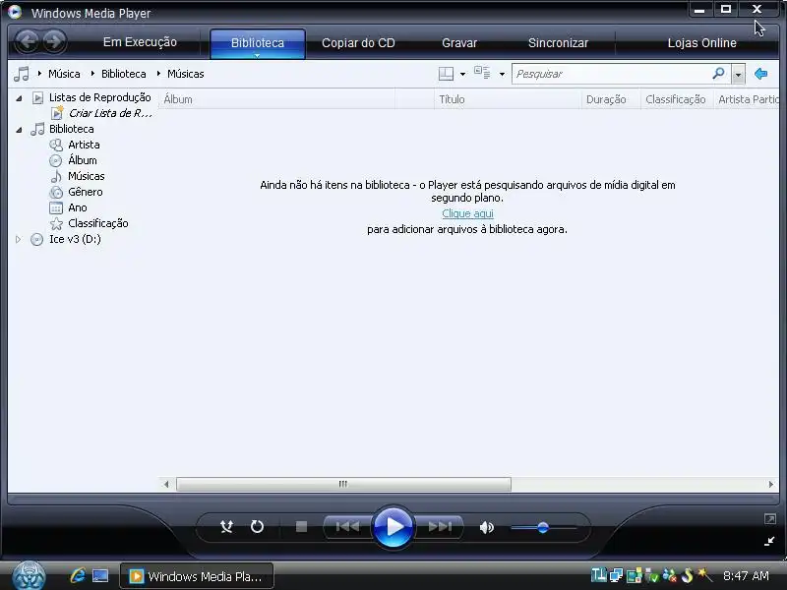Open the view options icon
787x590 pixels.
pos(482,73)
